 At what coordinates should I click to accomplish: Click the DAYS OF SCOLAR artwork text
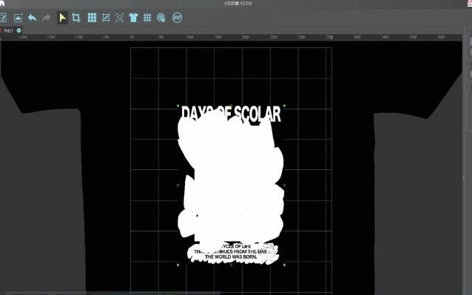pyautogui.click(x=231, y=114)
